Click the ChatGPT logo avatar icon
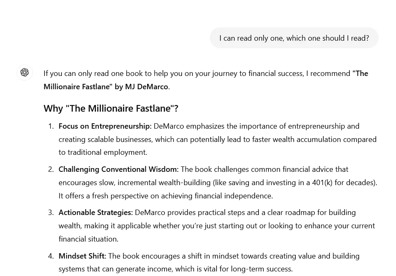The image size is (396, 276). tap(25, 73)
